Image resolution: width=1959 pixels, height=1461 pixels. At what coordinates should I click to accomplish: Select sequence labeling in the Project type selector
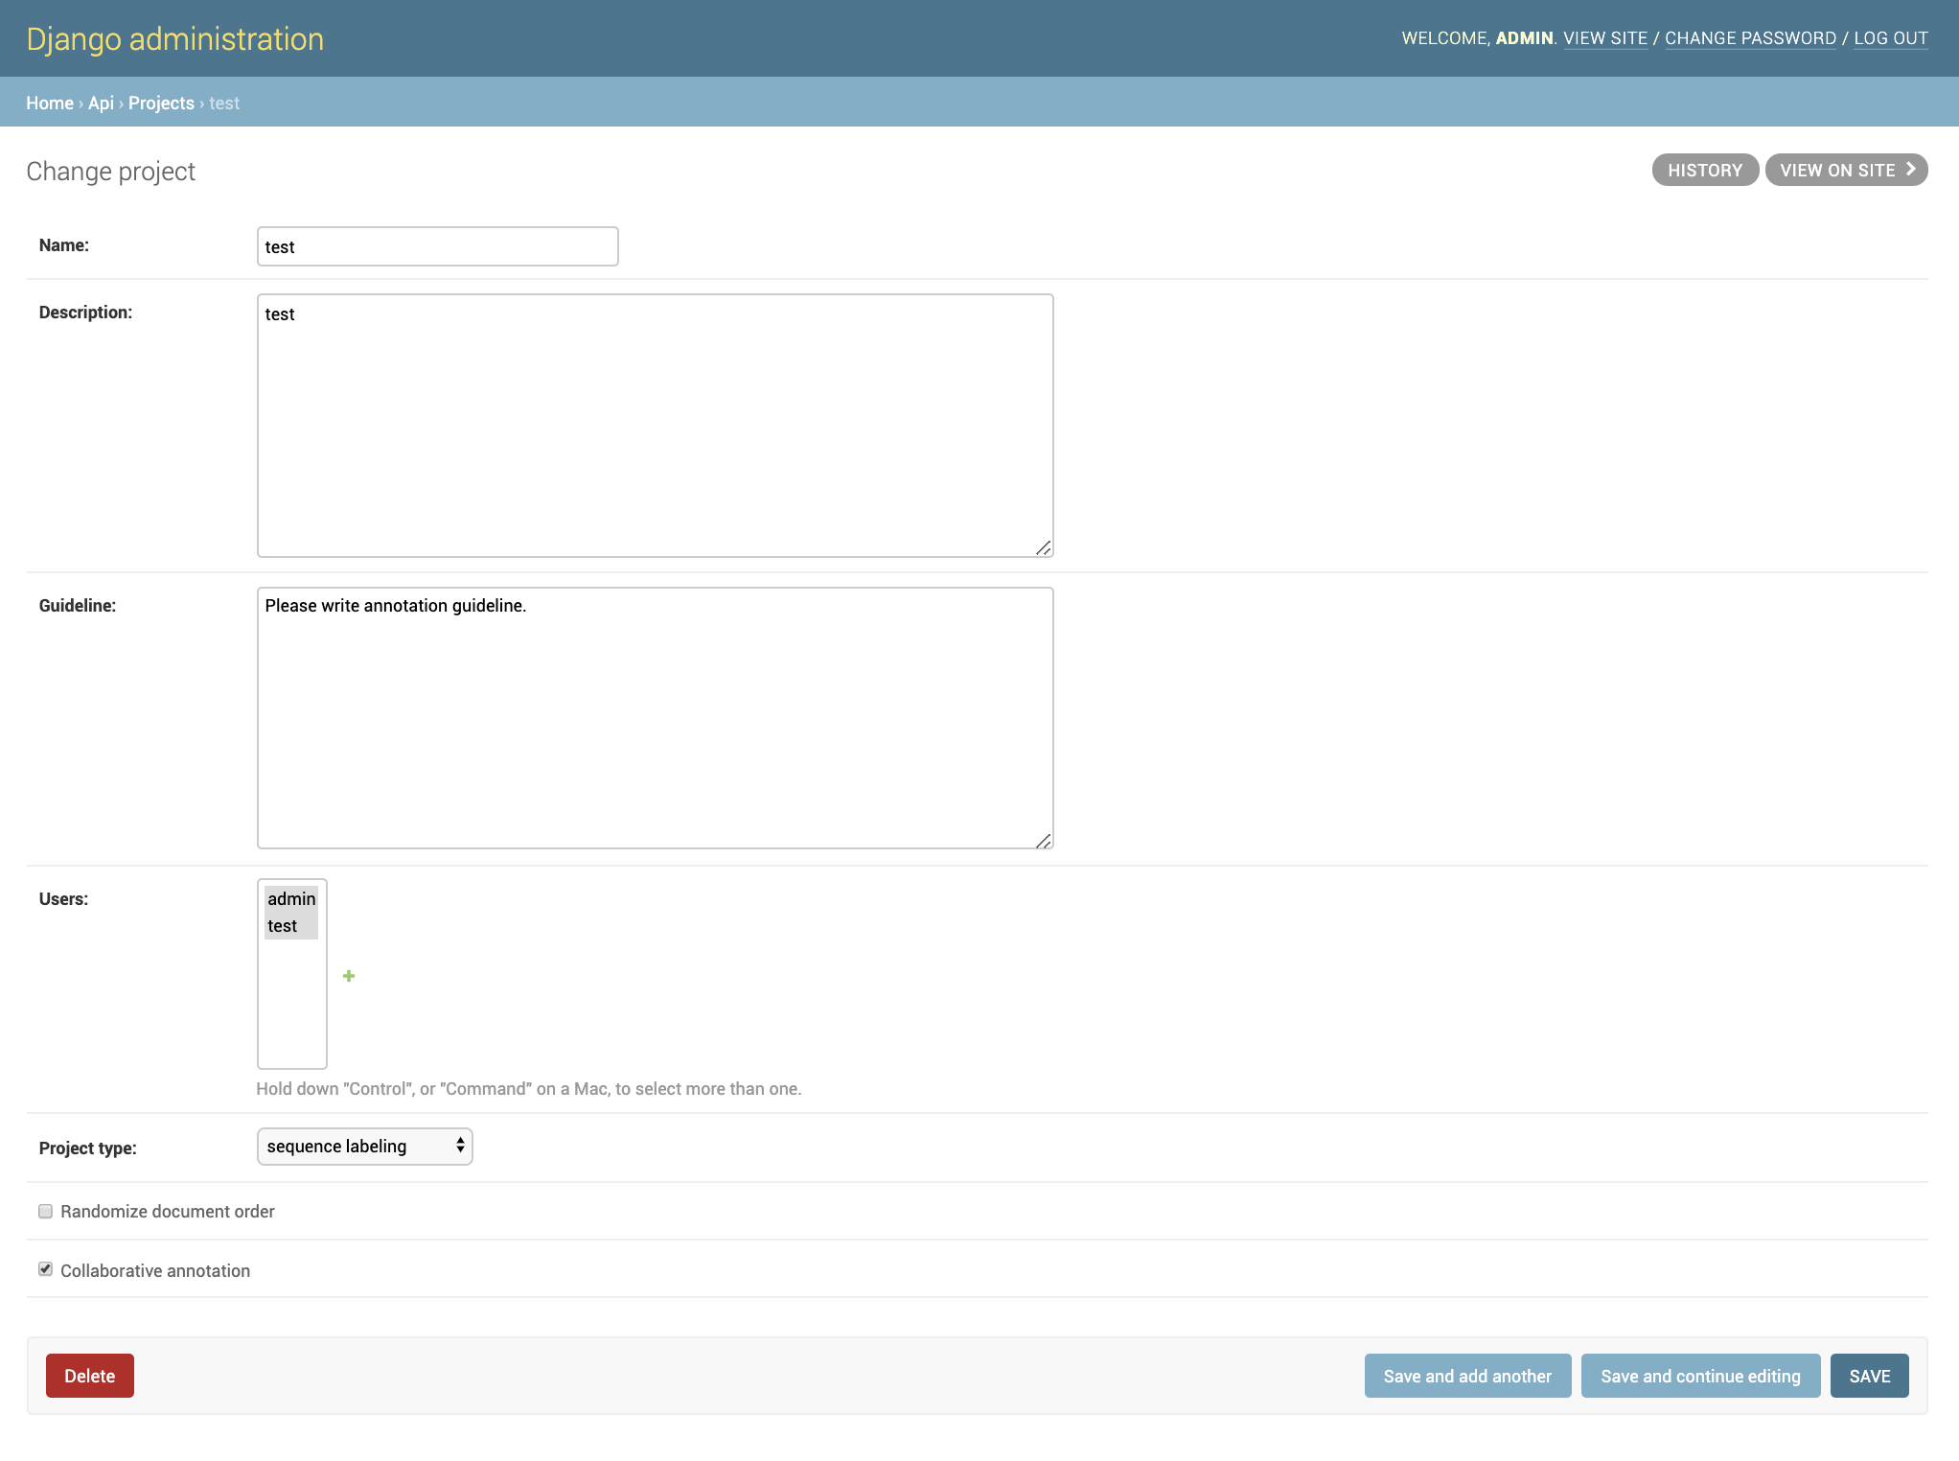[364, 1146]
